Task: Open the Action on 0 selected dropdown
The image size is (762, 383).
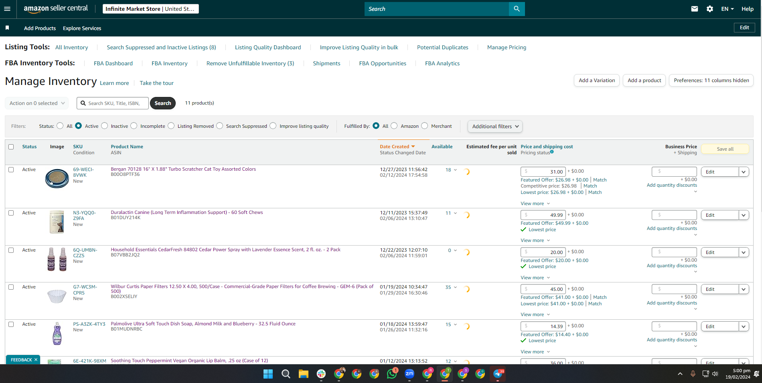Action: click(37, 103)
